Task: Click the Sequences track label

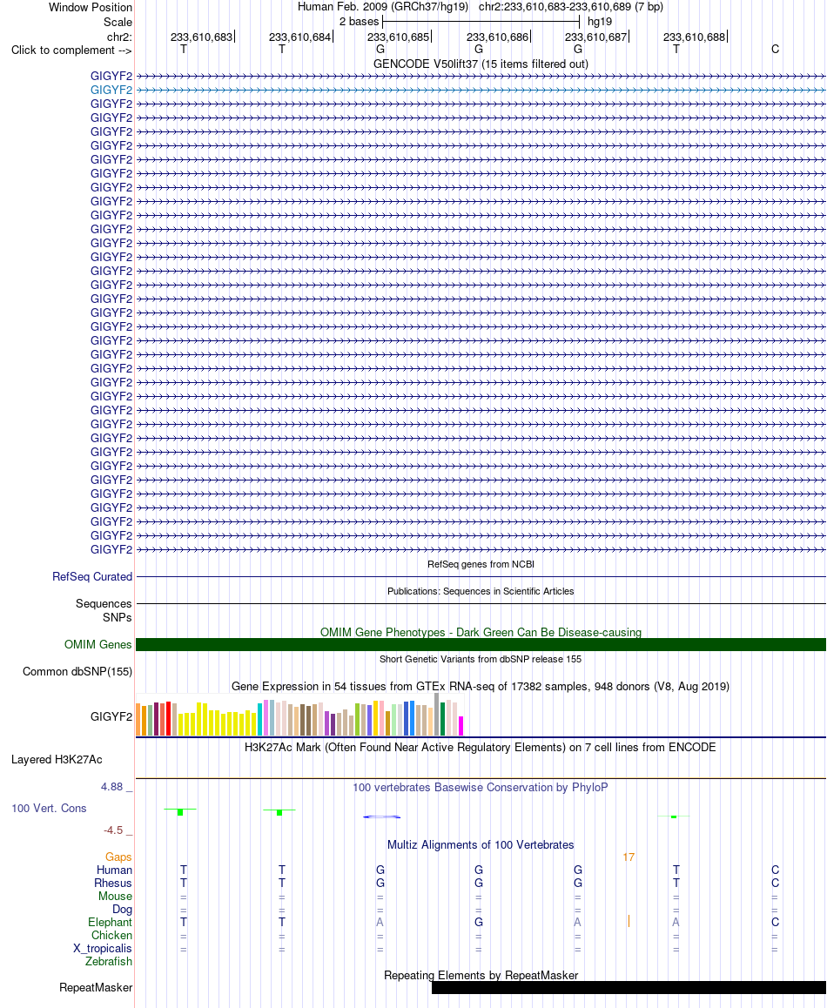Action: click(104, 603)
